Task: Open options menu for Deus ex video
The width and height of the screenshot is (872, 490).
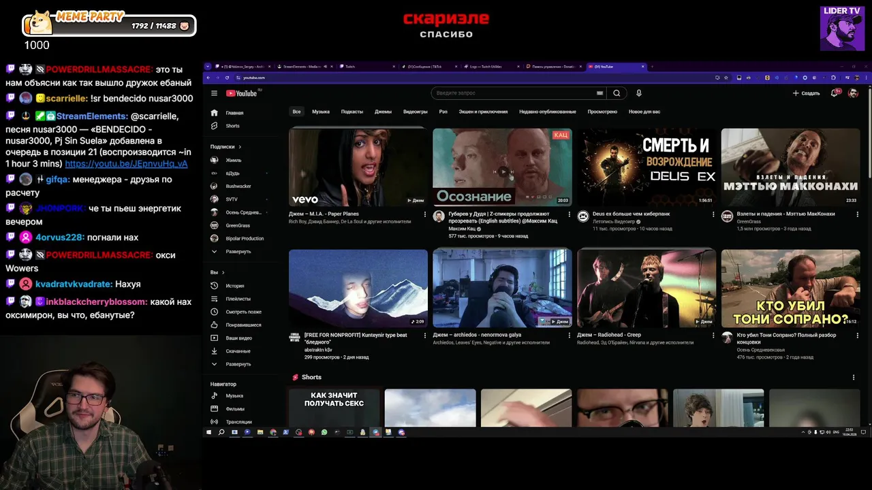Action: tap(713, 214)
